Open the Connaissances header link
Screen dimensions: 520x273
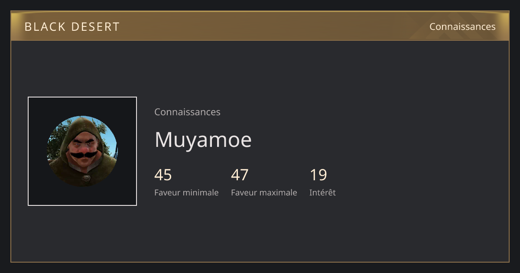pyautogui.click(x=462, y=26)
